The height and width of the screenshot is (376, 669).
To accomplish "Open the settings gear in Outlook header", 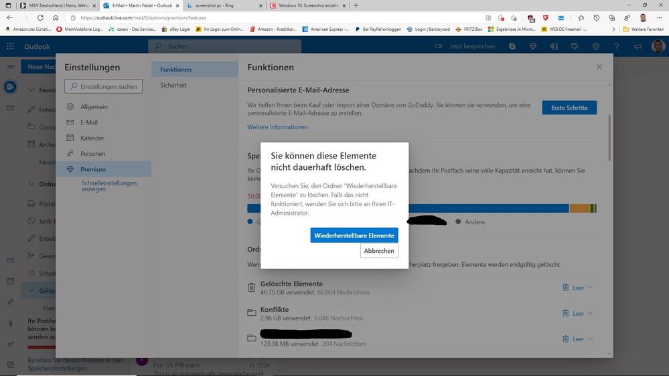I will 595,46.
